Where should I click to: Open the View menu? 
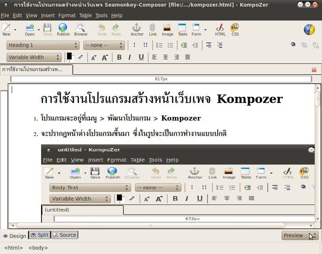tap(31, 16)
